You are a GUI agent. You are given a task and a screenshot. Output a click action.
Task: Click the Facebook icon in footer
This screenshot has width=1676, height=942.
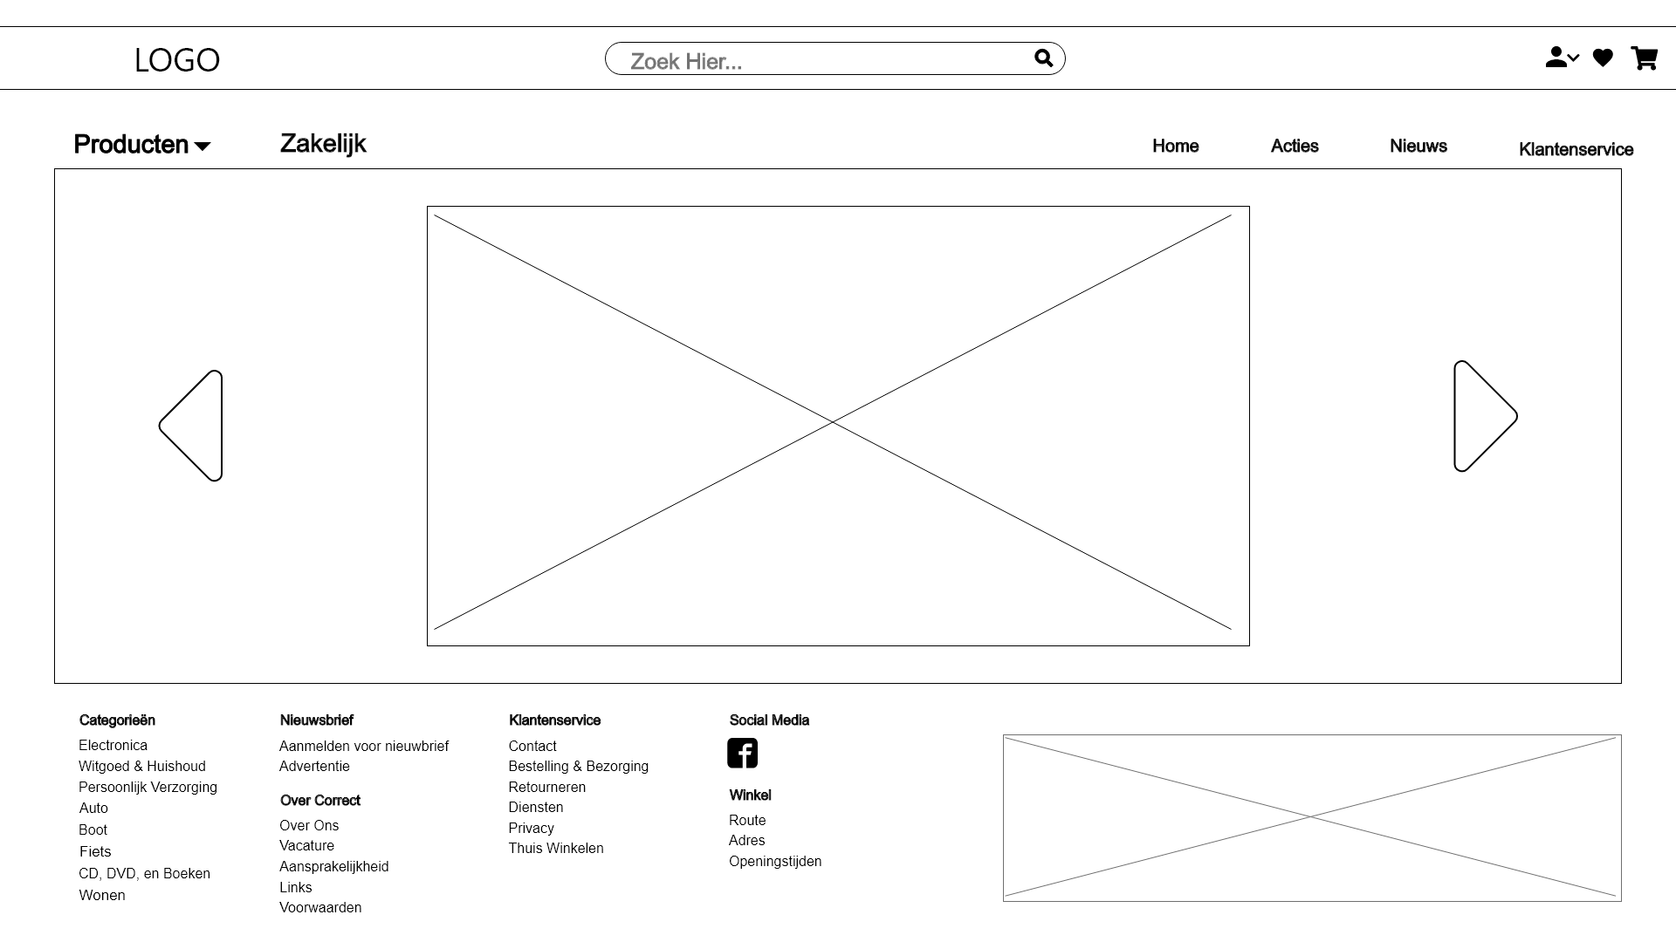742,753
